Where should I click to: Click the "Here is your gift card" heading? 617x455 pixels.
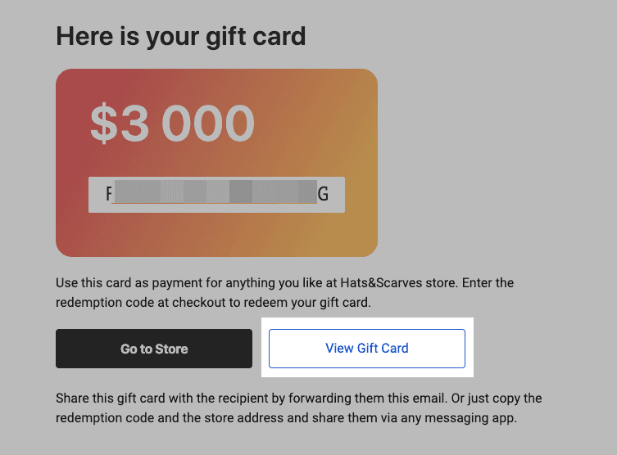tap(180, 36)
